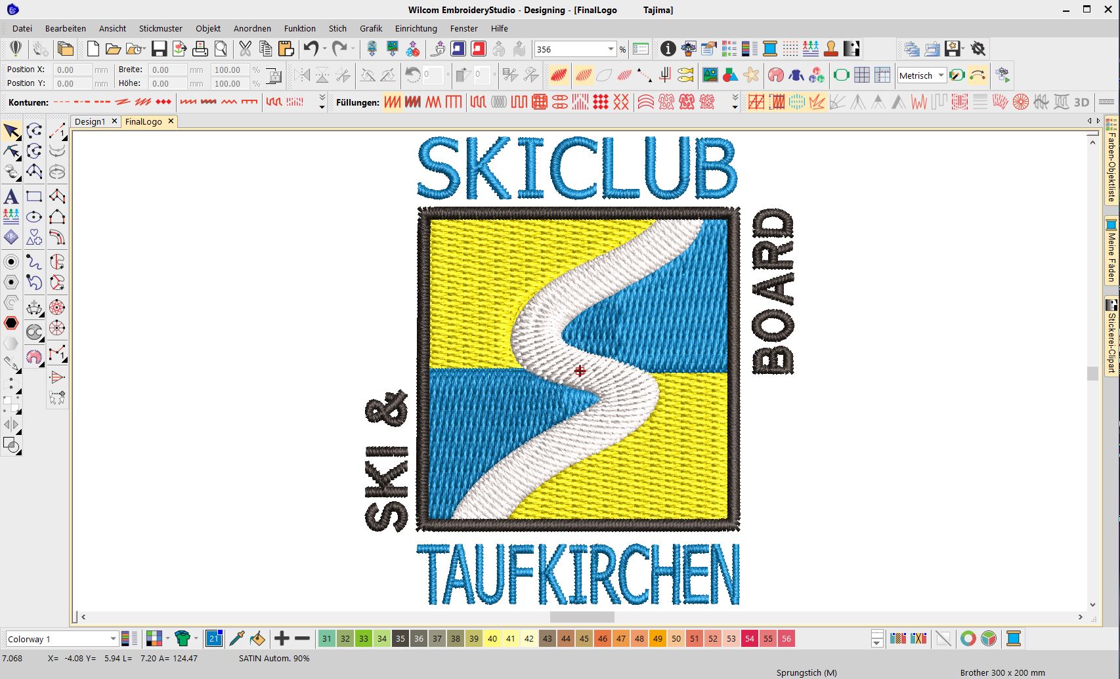Open the Metrisch measurement unit dropdown

click(x=940, y=75)
